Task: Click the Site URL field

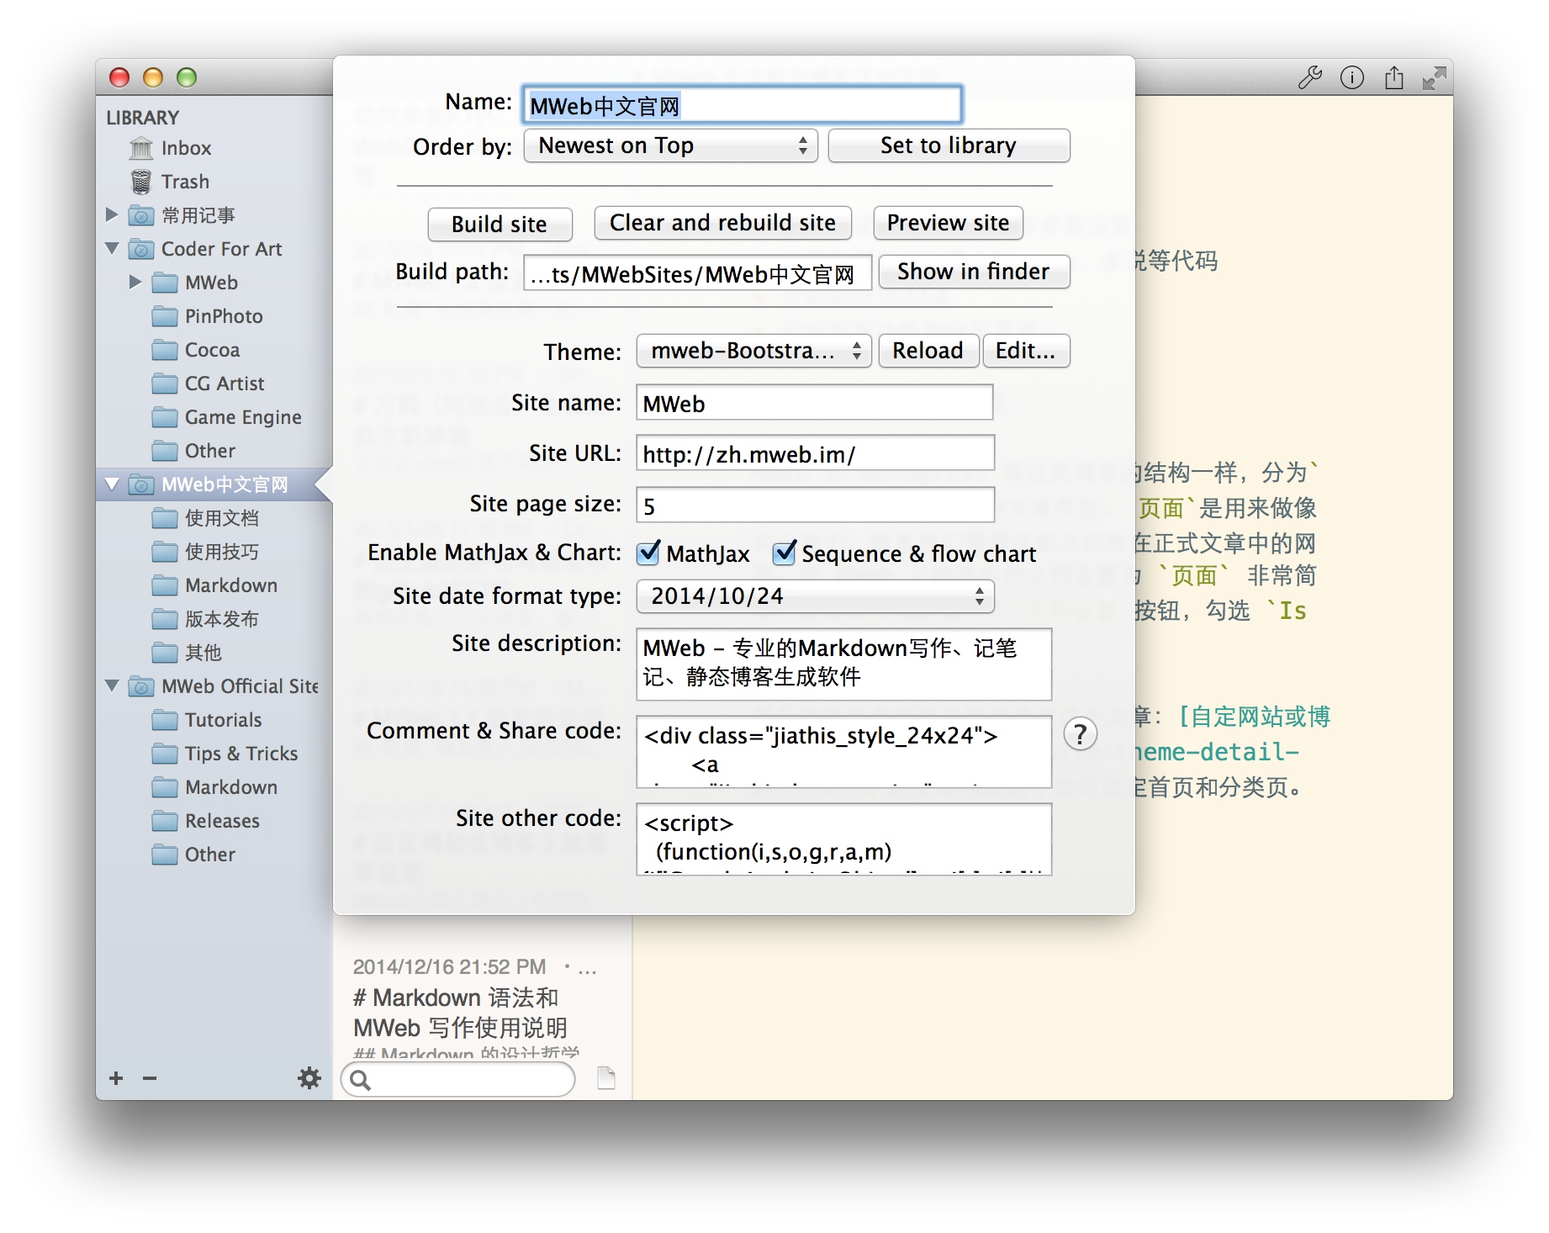Action: point(815,453)
